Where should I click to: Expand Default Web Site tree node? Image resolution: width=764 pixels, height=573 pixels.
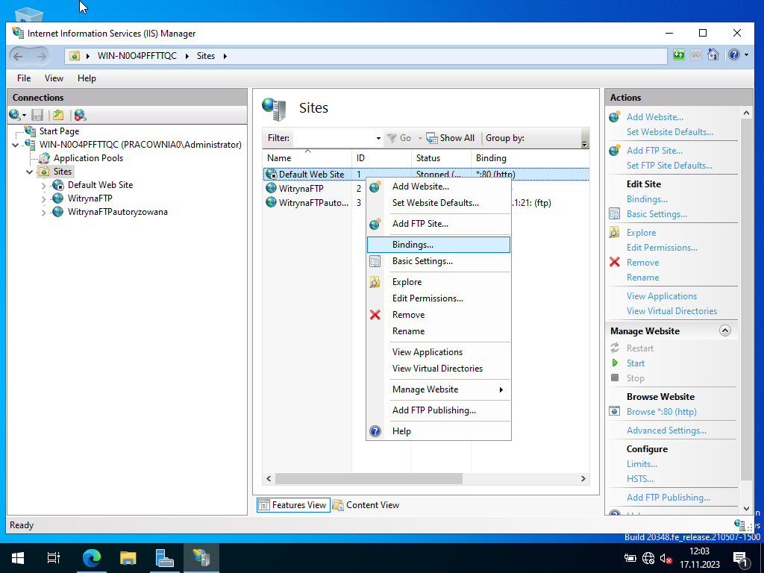click(43, 185)
